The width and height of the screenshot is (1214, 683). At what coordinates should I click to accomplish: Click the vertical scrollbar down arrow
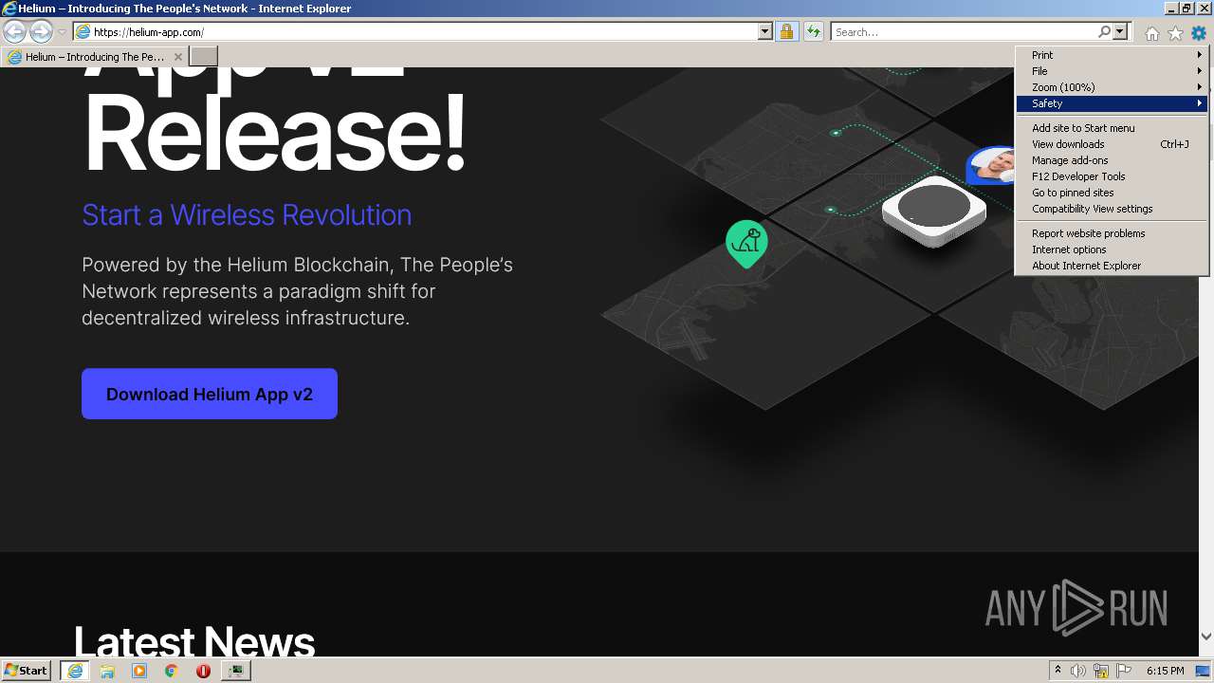[x=1206, y=637]
